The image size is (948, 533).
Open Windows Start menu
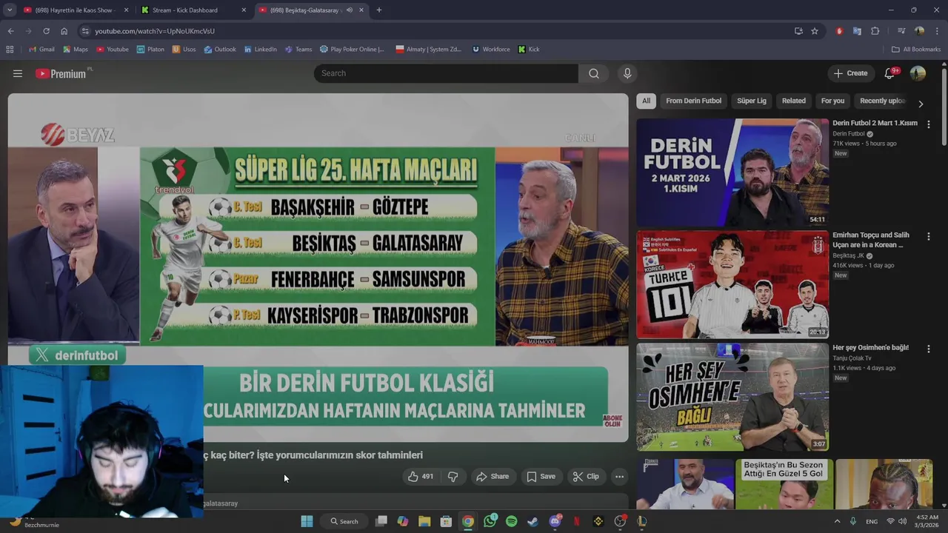point(307,521)
